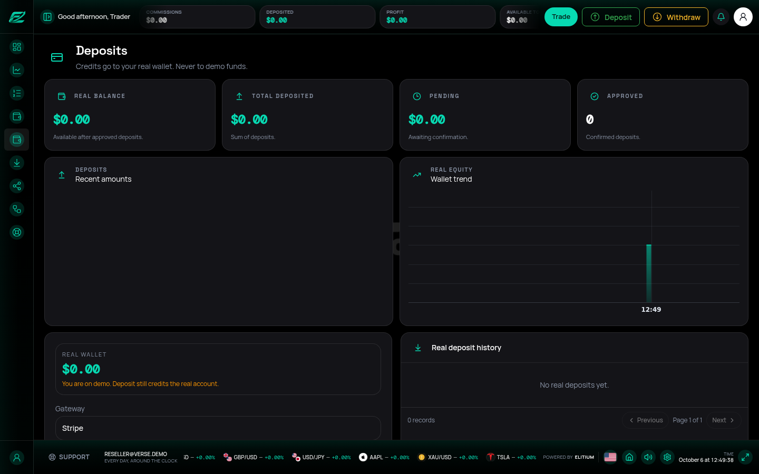Click the 12:49 bar in Wallet trend chart
The image size is (759, 474).
(x=649, y=273)
